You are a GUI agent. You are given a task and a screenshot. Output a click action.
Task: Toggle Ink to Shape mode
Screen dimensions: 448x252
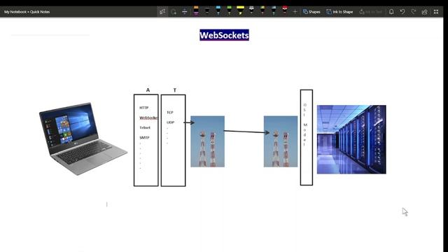(339, 12)
